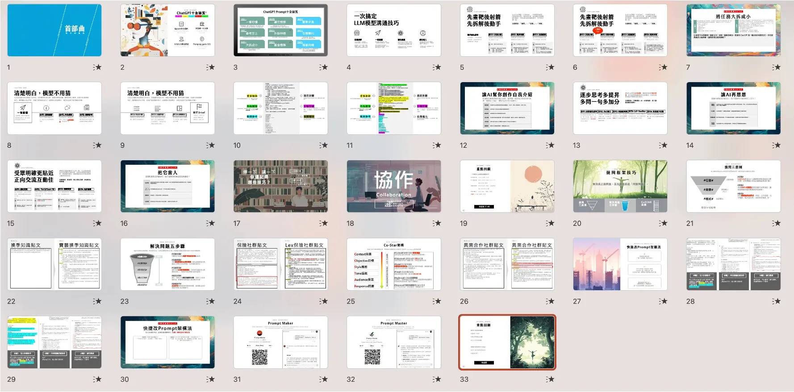Click the star icon next to slide 33
Image resolution: width=794 pixels, height=392 pixels.
tap(550, 379)
